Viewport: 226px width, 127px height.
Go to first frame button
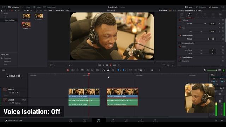100,65
